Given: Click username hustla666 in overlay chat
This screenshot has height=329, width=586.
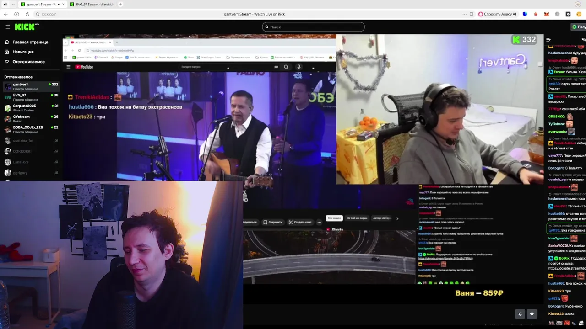Looking at the screenshot, I should (x=81, y=107).
